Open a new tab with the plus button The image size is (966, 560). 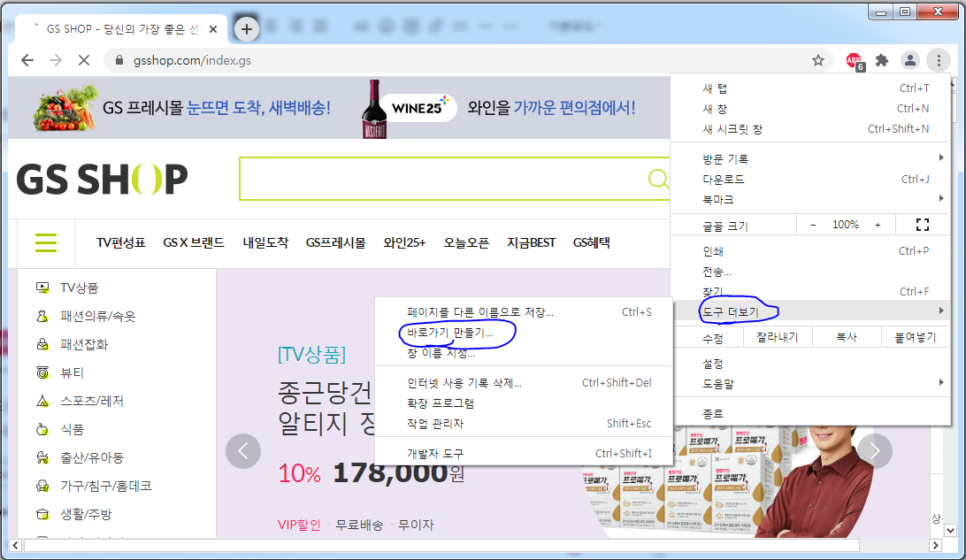click(x=247, y=29)
